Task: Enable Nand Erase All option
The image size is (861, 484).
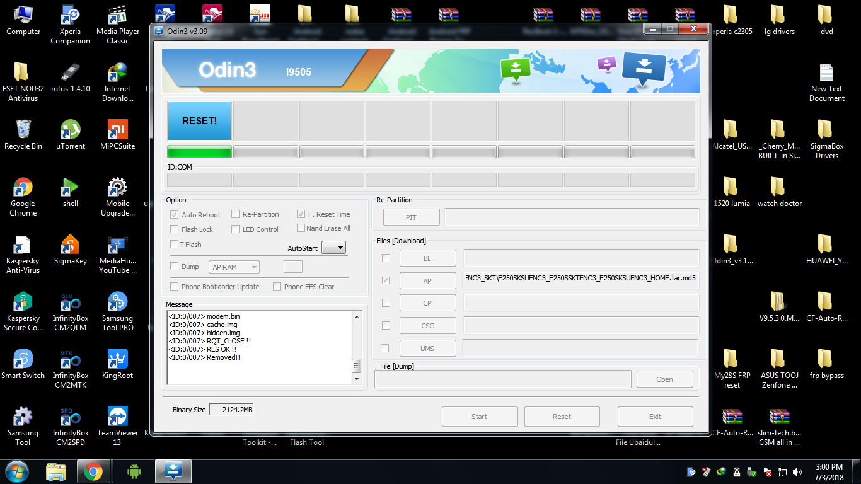Action: (x=301, y=228)
